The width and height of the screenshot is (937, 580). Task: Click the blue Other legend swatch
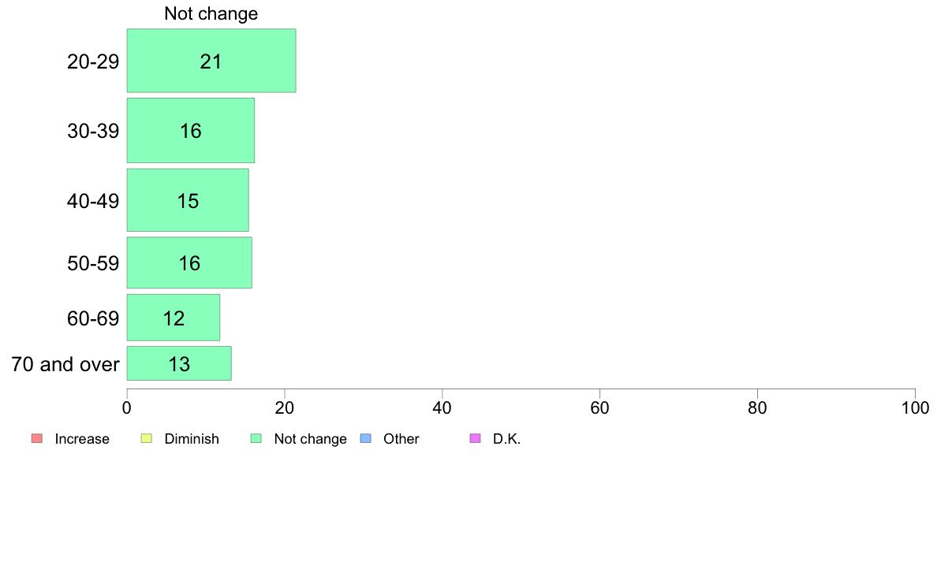[x=366, y=438]
